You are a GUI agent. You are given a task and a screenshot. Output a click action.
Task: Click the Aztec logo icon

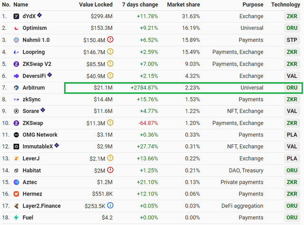point(16,182)
